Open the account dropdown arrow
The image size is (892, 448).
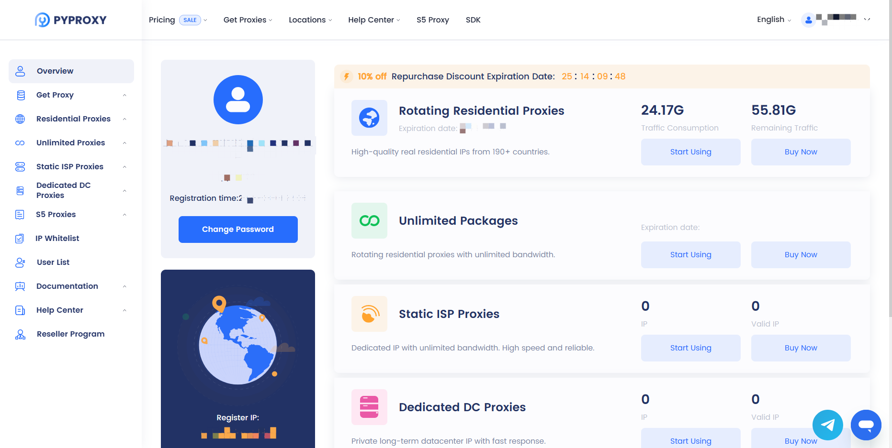[x=867, y=20]
